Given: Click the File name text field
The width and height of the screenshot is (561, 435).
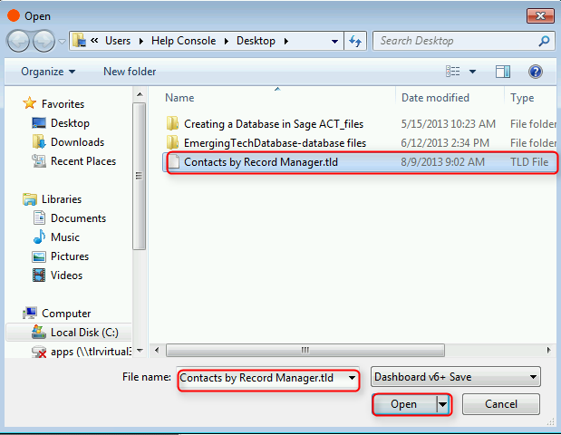Looking at the screenshot, I should 262,378.
